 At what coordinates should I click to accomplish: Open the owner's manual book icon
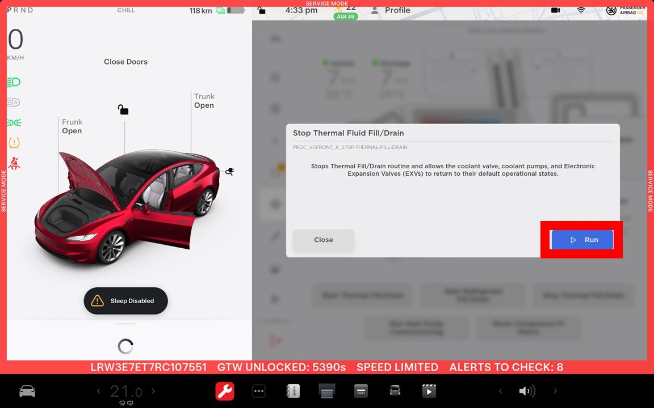[293, 391]
